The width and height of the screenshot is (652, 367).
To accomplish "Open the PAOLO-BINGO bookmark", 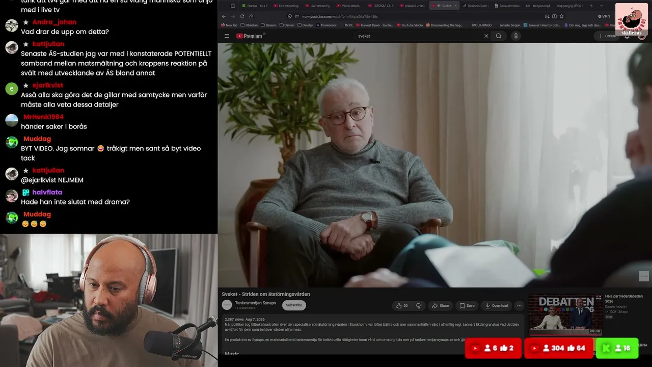I will [481, 25].
